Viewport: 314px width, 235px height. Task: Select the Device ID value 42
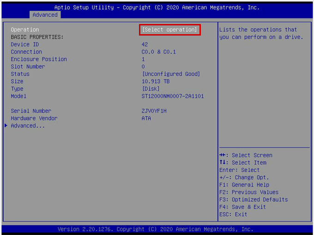(x=145, y=44)
